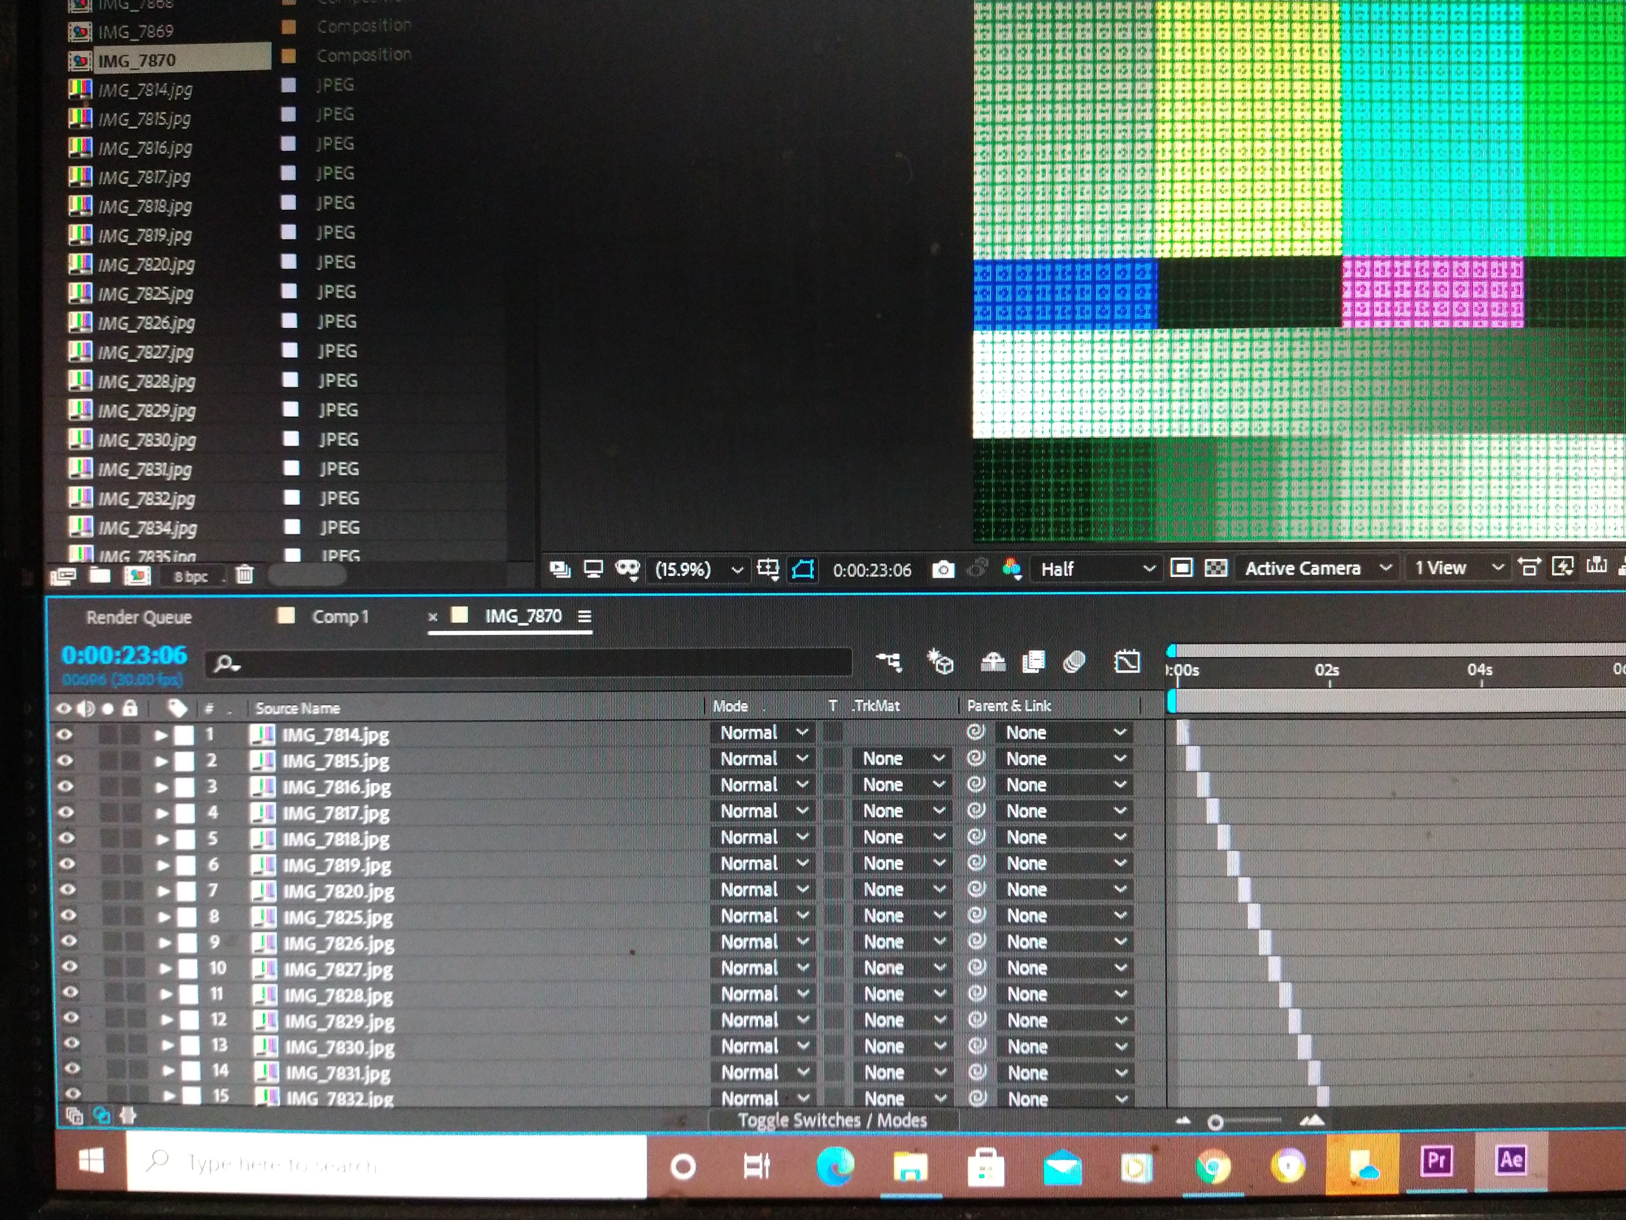Toggle visibility of layer 5 IMG_7818.jpg

pos(66,838)
